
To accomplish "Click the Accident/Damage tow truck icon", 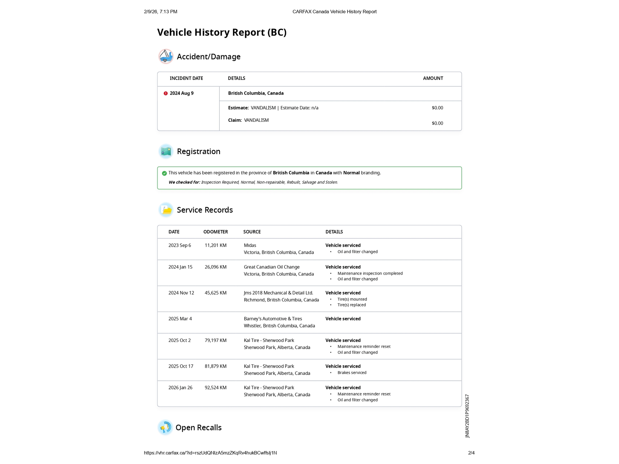I will coord(166,56).
